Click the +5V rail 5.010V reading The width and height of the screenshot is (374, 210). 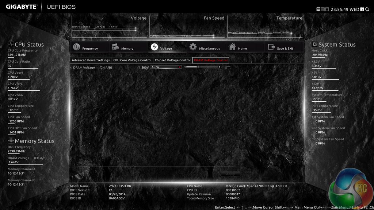point(317,77)
